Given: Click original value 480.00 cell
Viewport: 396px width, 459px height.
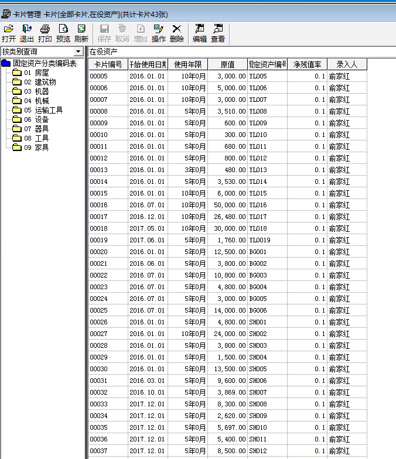Looking at the screenshot, I should [227, 170].
